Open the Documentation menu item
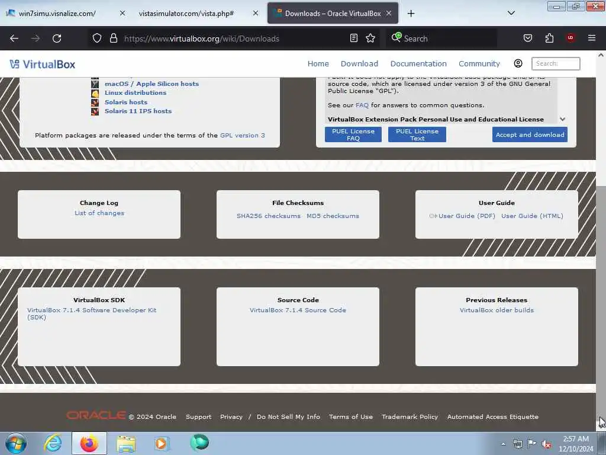The height and width of the screenshot is (455, 606). [418, 63]
